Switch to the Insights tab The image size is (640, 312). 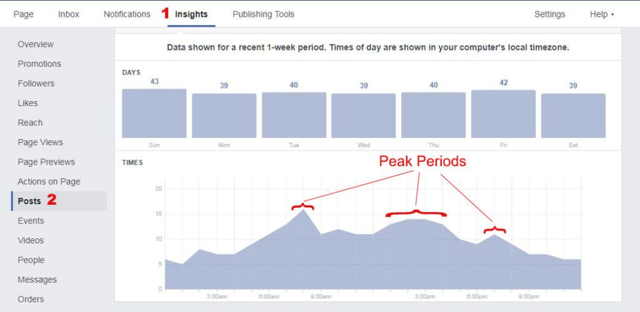191,14
